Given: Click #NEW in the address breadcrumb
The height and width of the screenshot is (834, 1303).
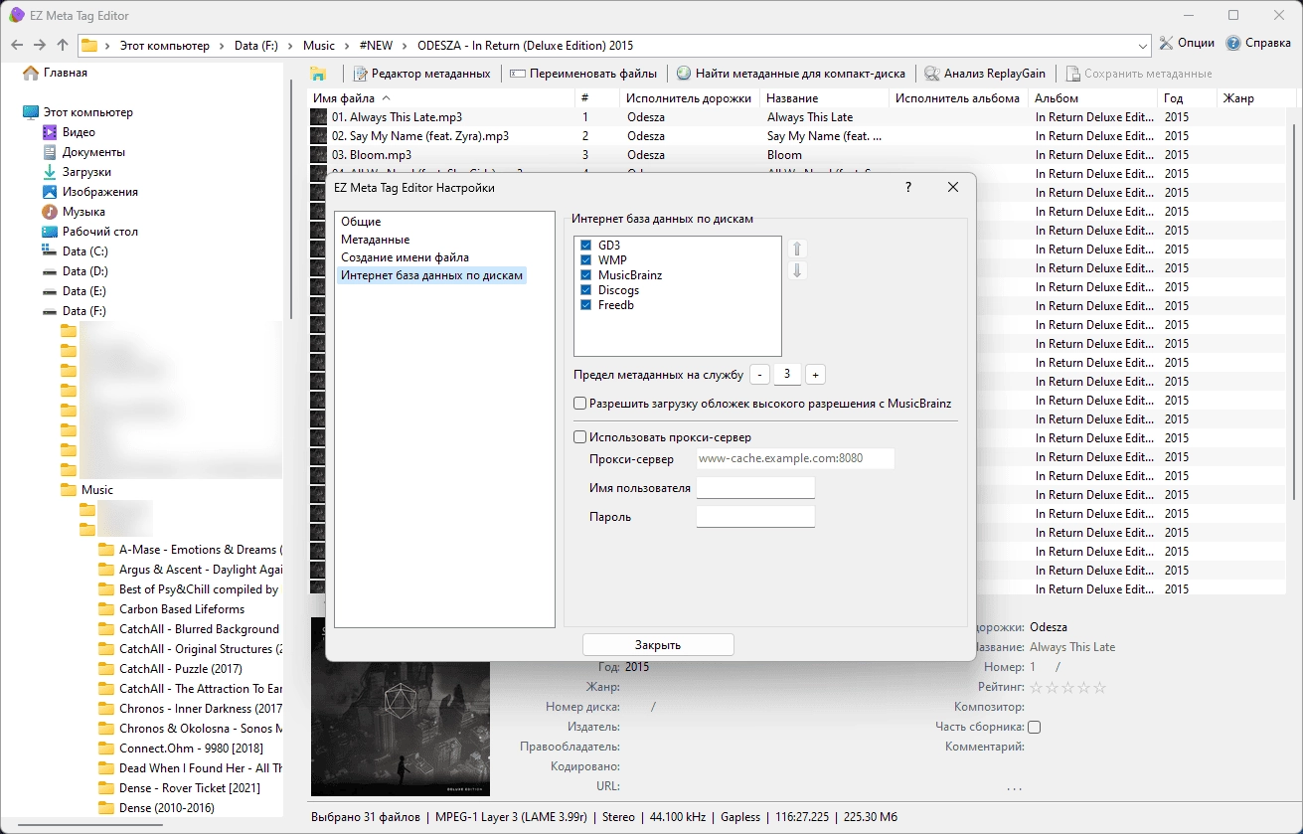Looking at the screenshot, I should [x=377, y=45].
